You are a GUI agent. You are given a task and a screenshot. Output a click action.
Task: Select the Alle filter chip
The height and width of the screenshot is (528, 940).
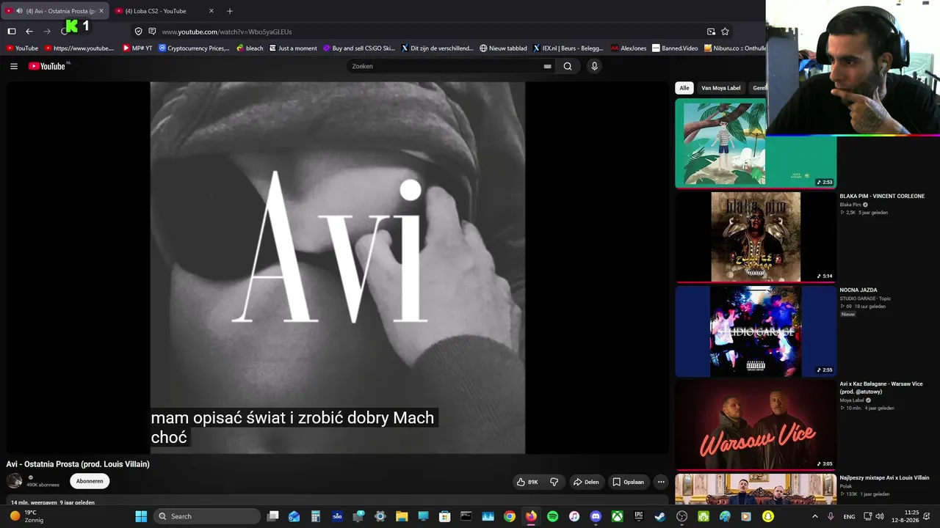point(684,88)
